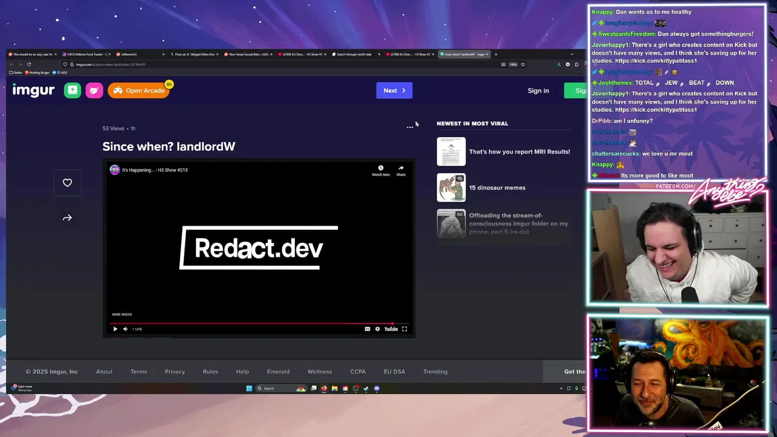Mute the embedded video volume

click(126, 329)
